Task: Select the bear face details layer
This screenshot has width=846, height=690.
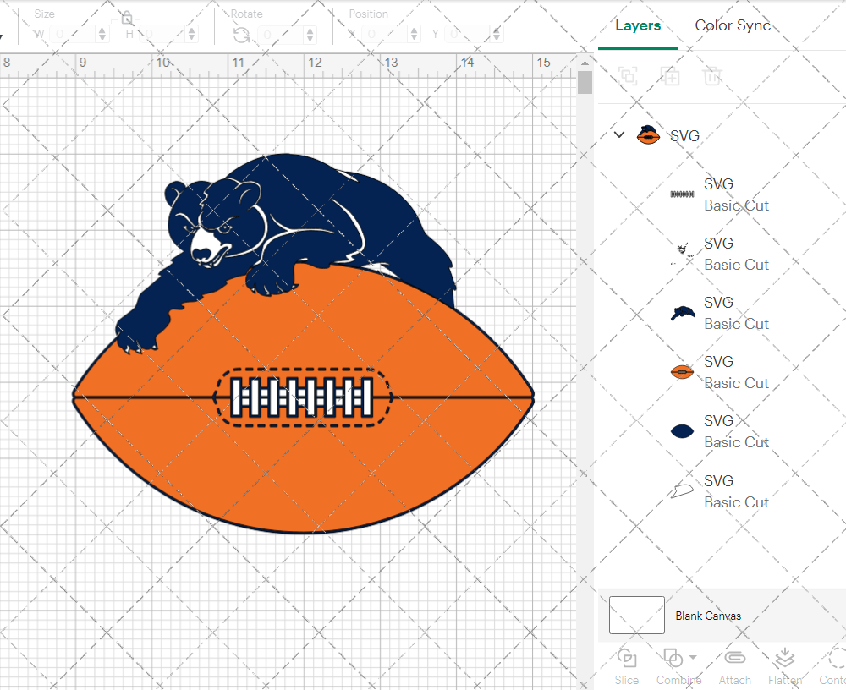Action: 682,254
